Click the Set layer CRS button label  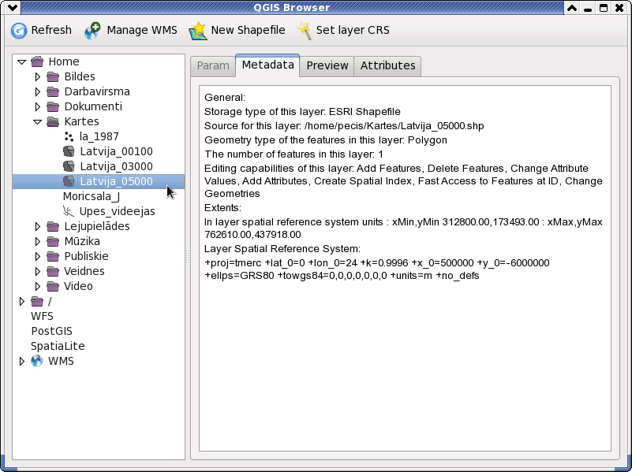(353, 30)
